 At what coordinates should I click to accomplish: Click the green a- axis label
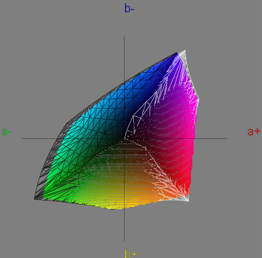6,132
